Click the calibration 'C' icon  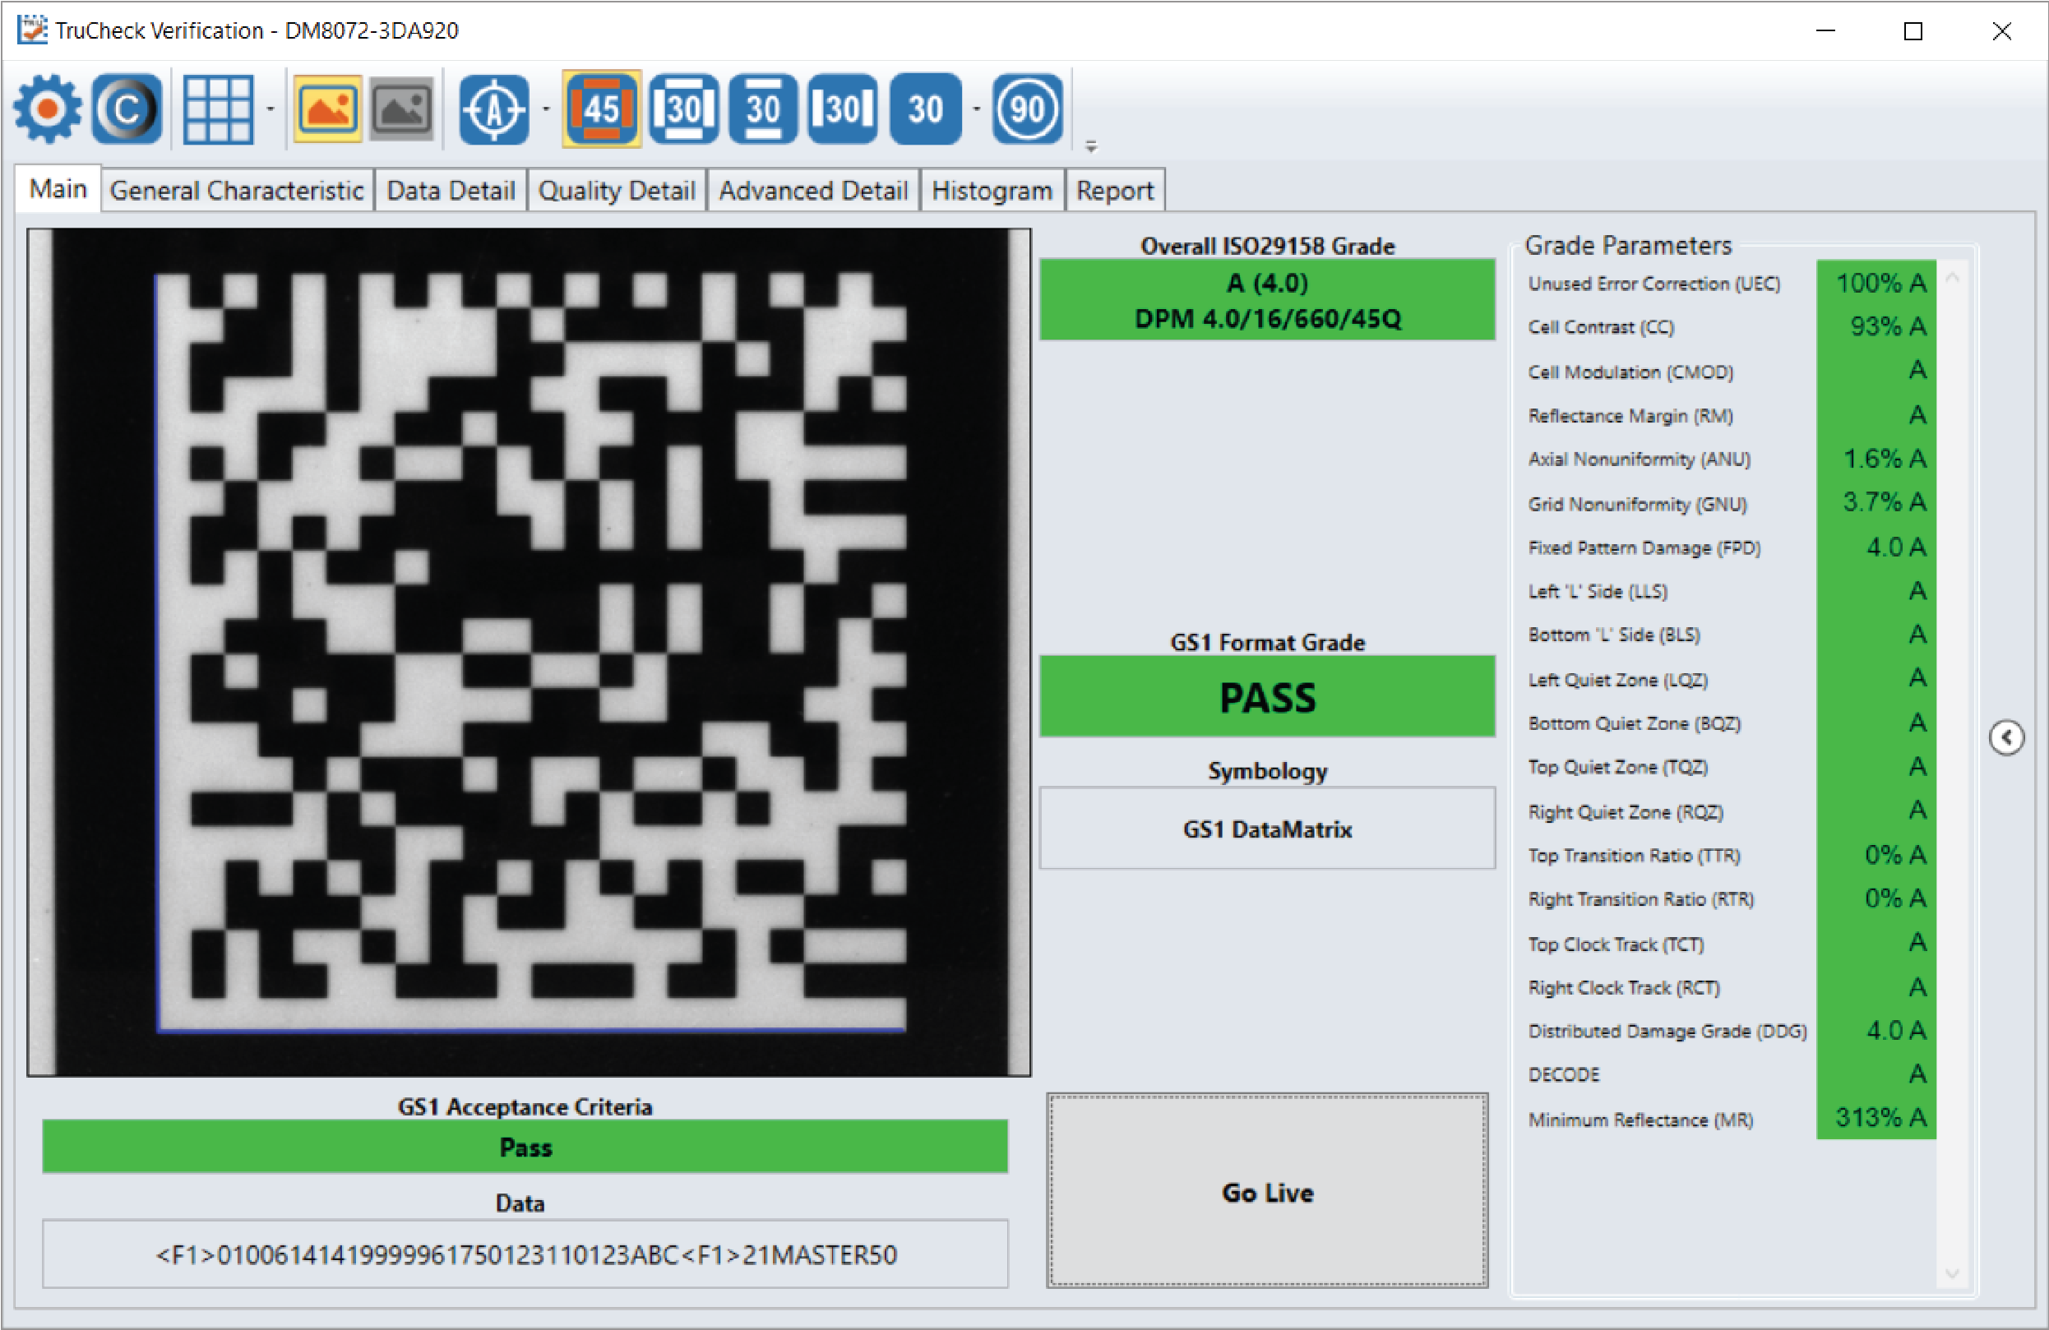pos(127,109)
